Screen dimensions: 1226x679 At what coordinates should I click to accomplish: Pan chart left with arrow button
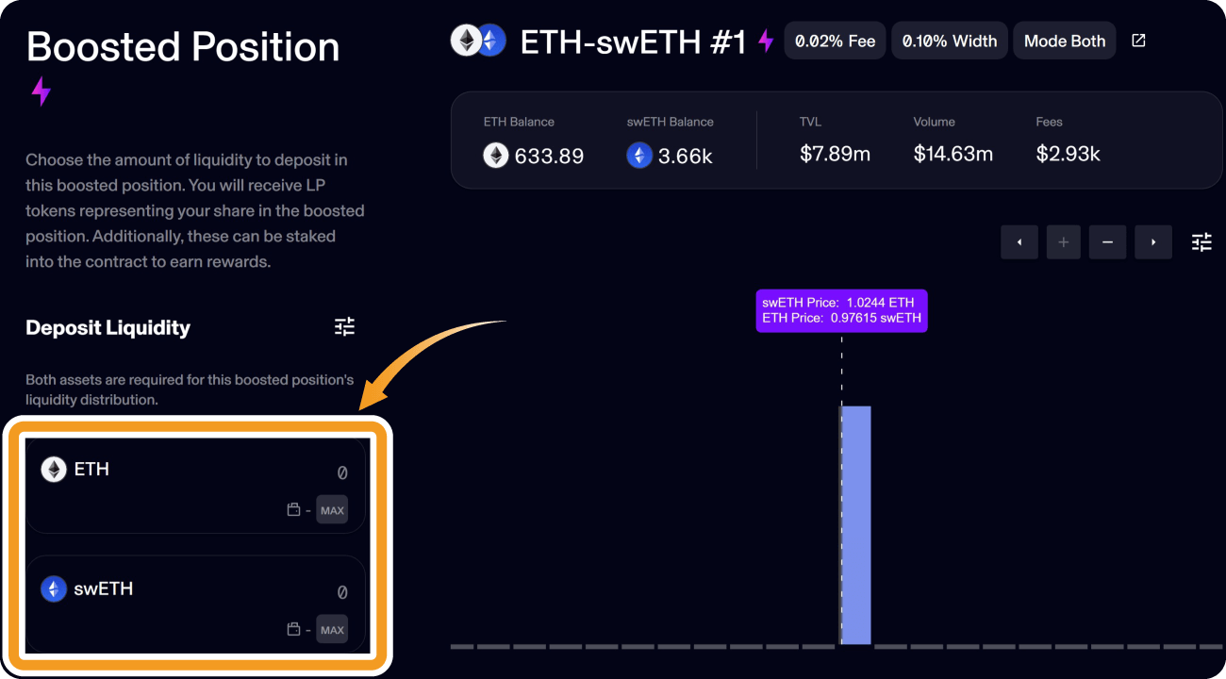point(1019,242)
